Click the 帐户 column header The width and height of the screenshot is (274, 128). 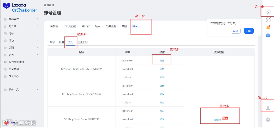(128, 52)
